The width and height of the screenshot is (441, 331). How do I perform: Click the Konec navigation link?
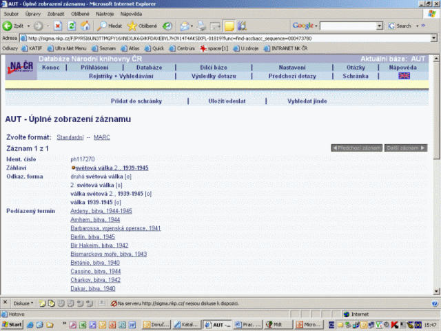50,68
